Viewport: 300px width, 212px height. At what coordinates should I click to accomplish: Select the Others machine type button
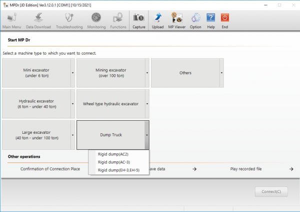(185, 73)
